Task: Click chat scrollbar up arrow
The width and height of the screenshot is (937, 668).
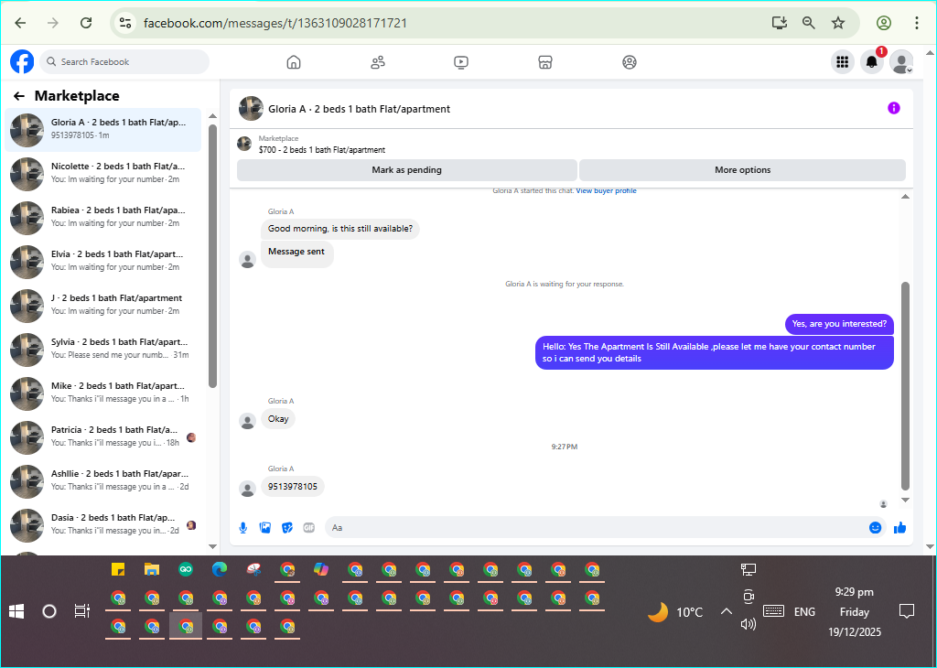Action: click(x=905, y=197)
